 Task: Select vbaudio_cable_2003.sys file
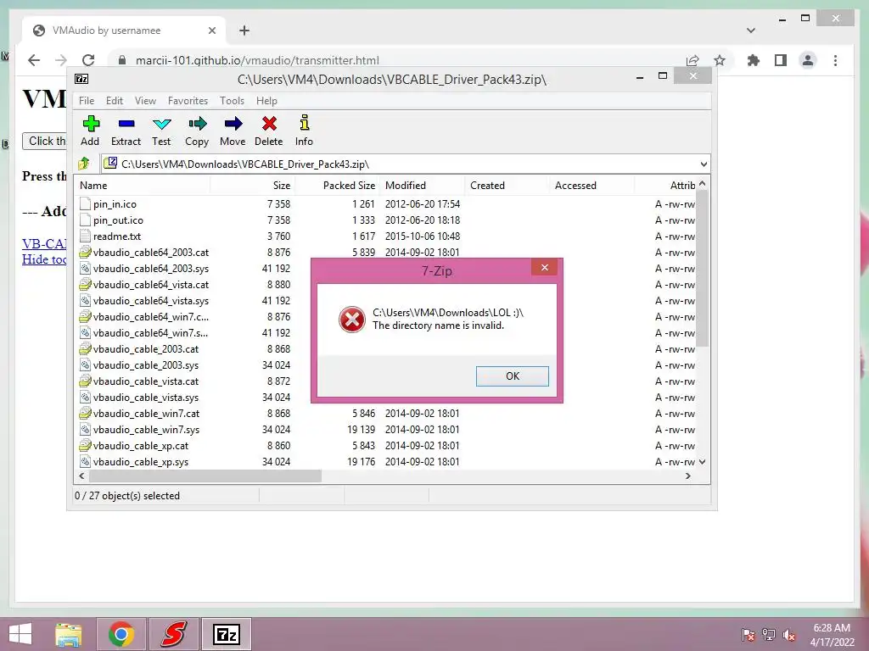[x=146, y=364]
